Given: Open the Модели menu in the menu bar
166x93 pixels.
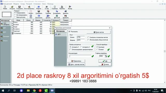Looking at the screenshot, I should coord(16,4).
